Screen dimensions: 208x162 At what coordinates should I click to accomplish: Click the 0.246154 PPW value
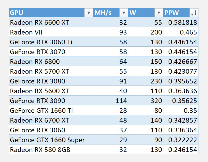[182, 150]
